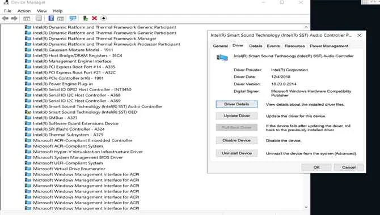The image size is (380, 215).
Task: Select Intel(R) Software Guard Extensions Device
Action: tap(75, 123)
